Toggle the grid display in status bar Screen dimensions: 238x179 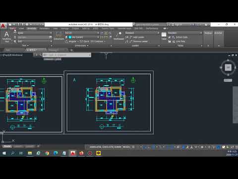[x=133, y=147]
